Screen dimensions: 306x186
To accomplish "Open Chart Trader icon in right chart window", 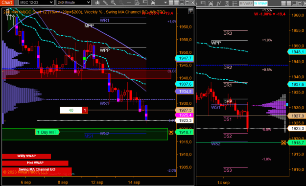I will (x=203, y=3).
